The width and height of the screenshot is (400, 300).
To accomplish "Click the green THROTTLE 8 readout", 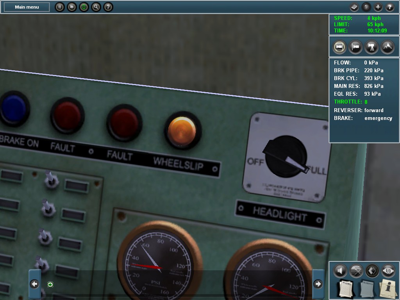I will coord(351,102).
